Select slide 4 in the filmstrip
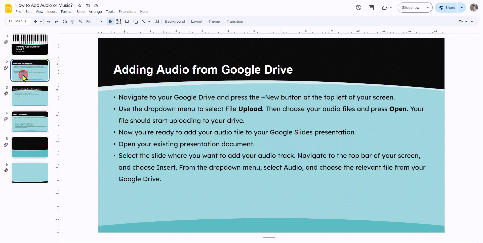This screenshot has height=243, width=483. 30,122
